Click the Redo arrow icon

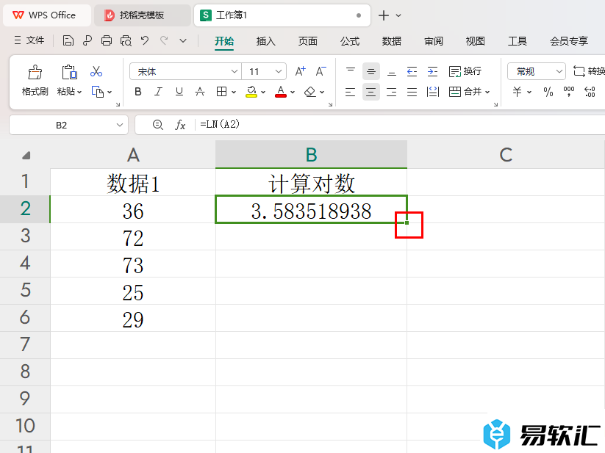[164, 40]
